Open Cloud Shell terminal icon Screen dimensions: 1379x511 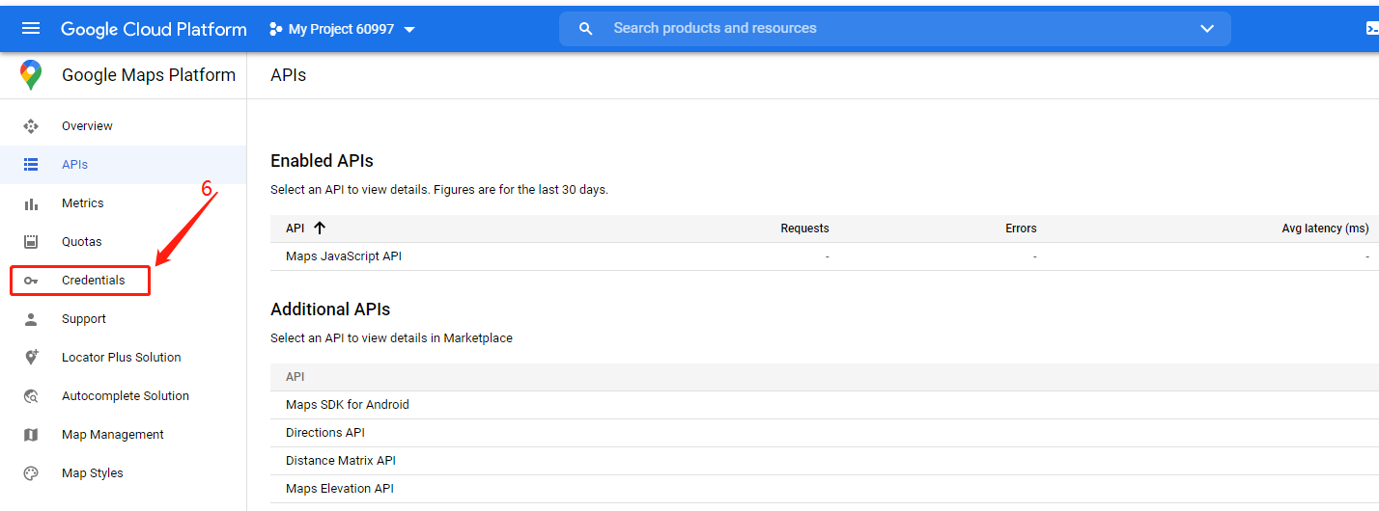(x=1371, y=29)
